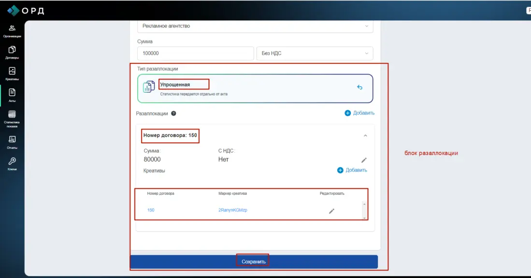
Task: Go to the Креативы sidebar section
Action: pos(12,73)
